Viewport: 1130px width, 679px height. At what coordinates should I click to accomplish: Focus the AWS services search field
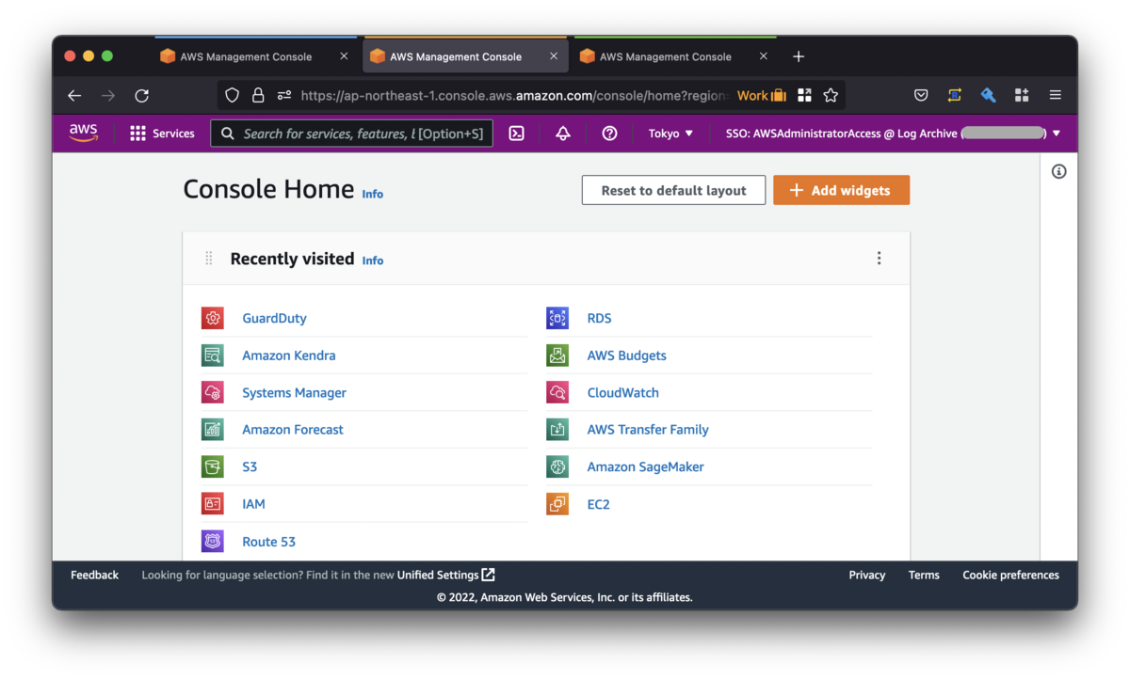[351, 134]
